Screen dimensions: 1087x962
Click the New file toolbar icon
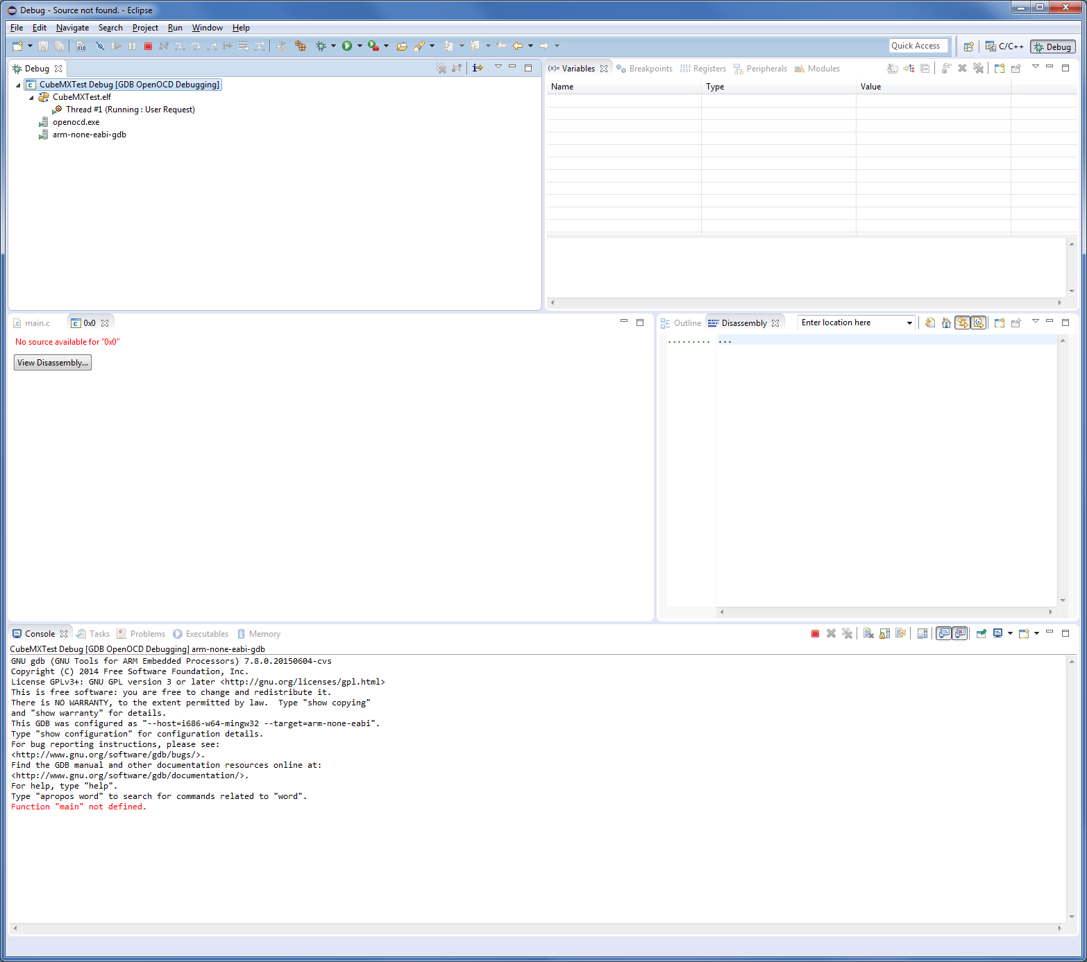click(17, 46)
